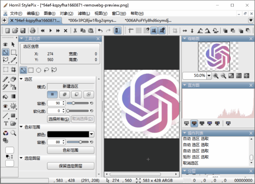Screen dimensions: 255x184
Task: Select the line drawing tool
Action: (5, 116)
